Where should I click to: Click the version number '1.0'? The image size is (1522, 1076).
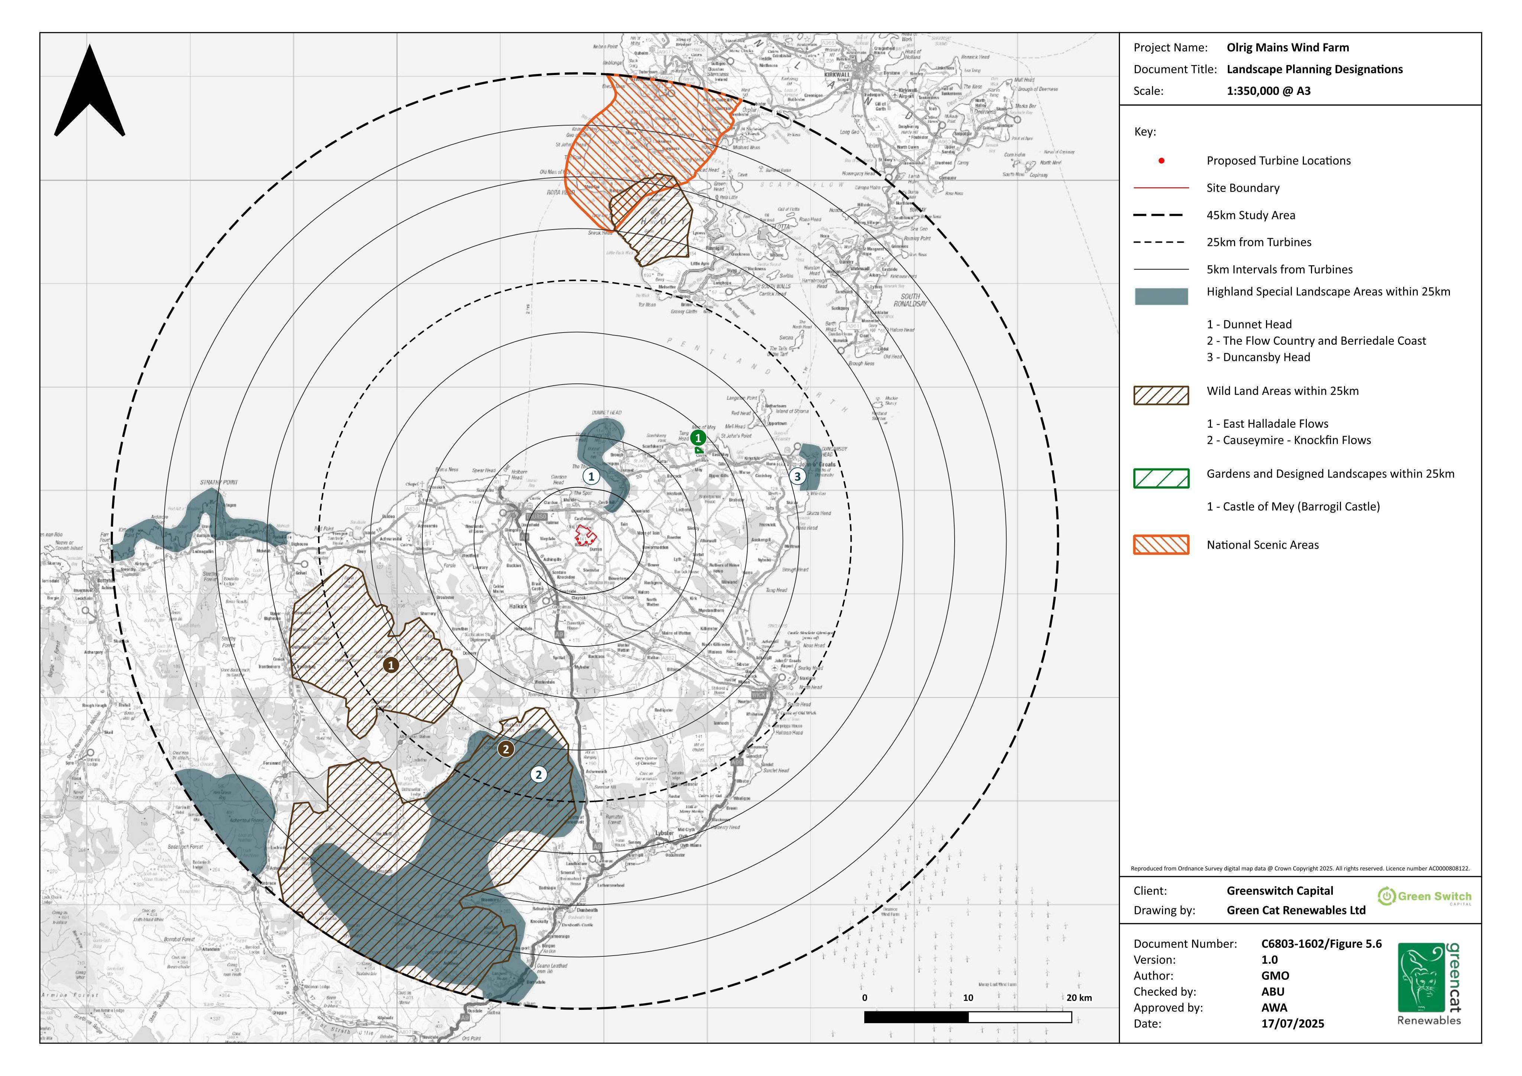[x=1269, y=960]
